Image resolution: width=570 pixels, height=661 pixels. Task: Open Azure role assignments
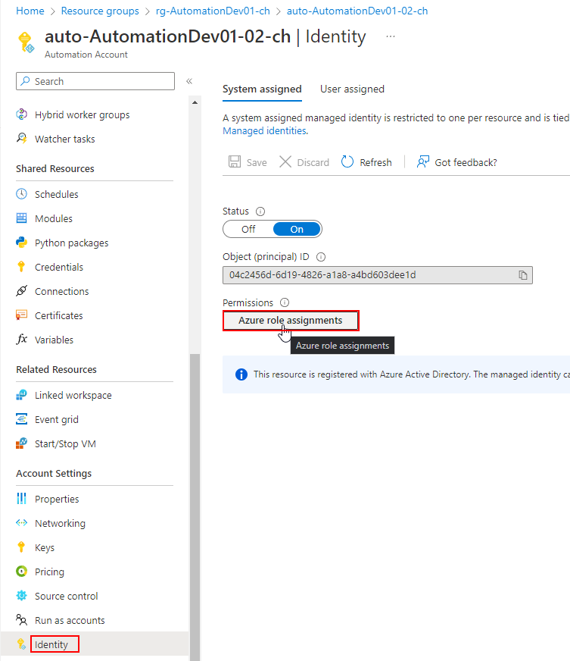[x=291, y=321]
